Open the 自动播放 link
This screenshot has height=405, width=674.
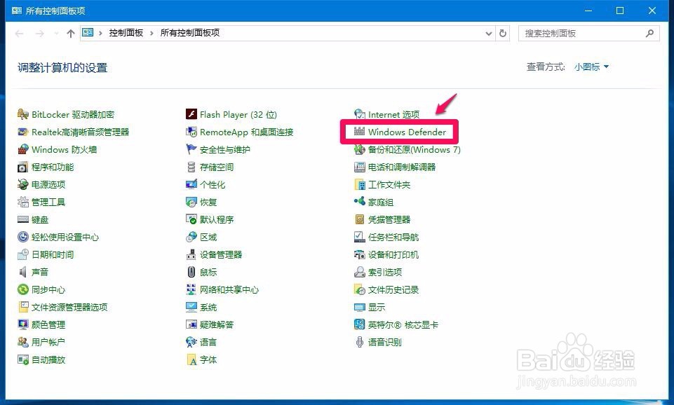[x=48, y=360]
